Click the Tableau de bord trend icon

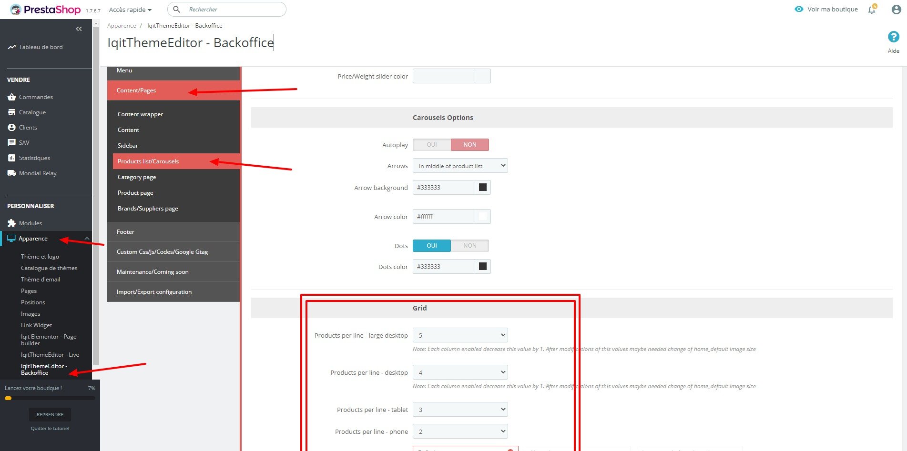point(11,47)
